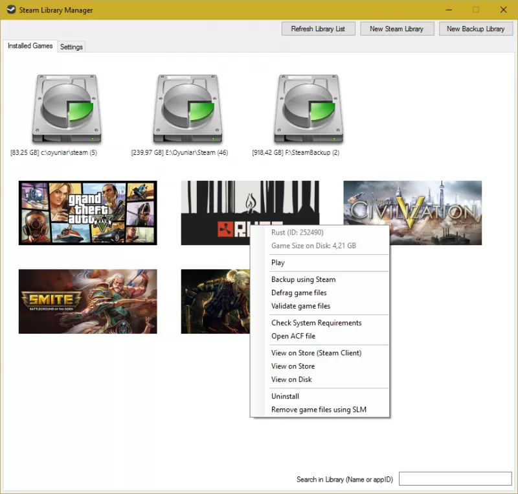Choose Remove game files using SLM

pos(320,409)
